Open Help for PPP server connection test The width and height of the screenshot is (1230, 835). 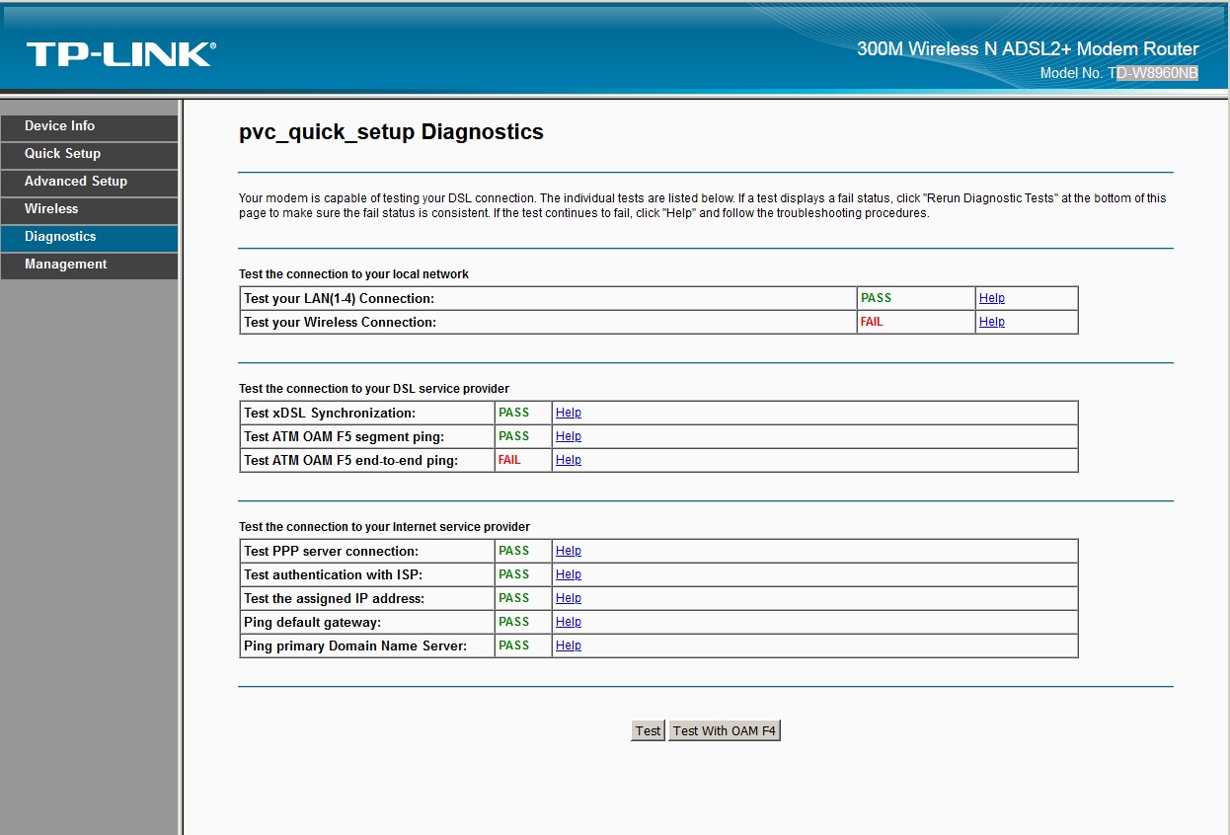coord(569,551)
